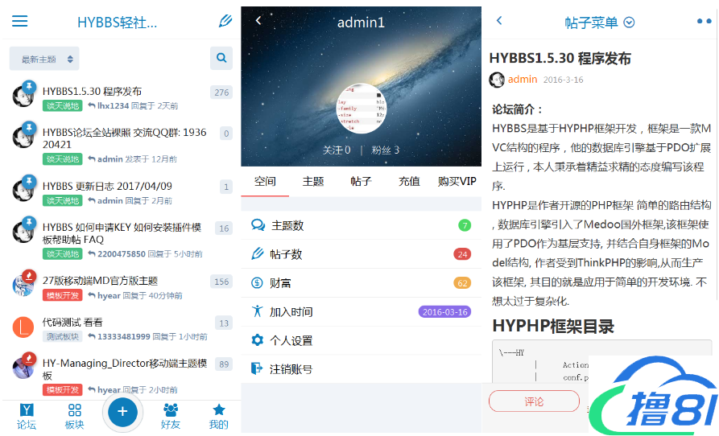Go to 论坛 forum icon
Image resolution: width=719 pixels, height=436 pixels.
coord(27,416)
